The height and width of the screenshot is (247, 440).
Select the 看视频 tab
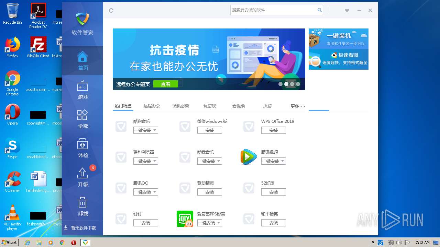click(239, 106)
